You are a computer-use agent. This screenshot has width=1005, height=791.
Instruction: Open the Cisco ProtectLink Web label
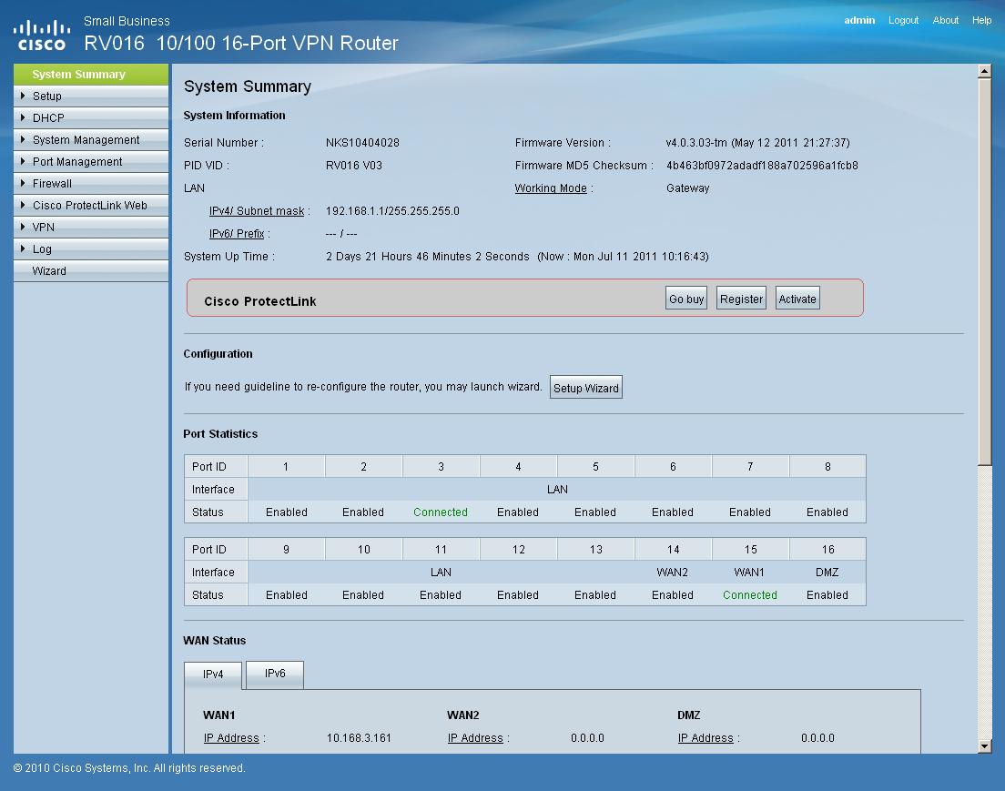tap(90, 205)
